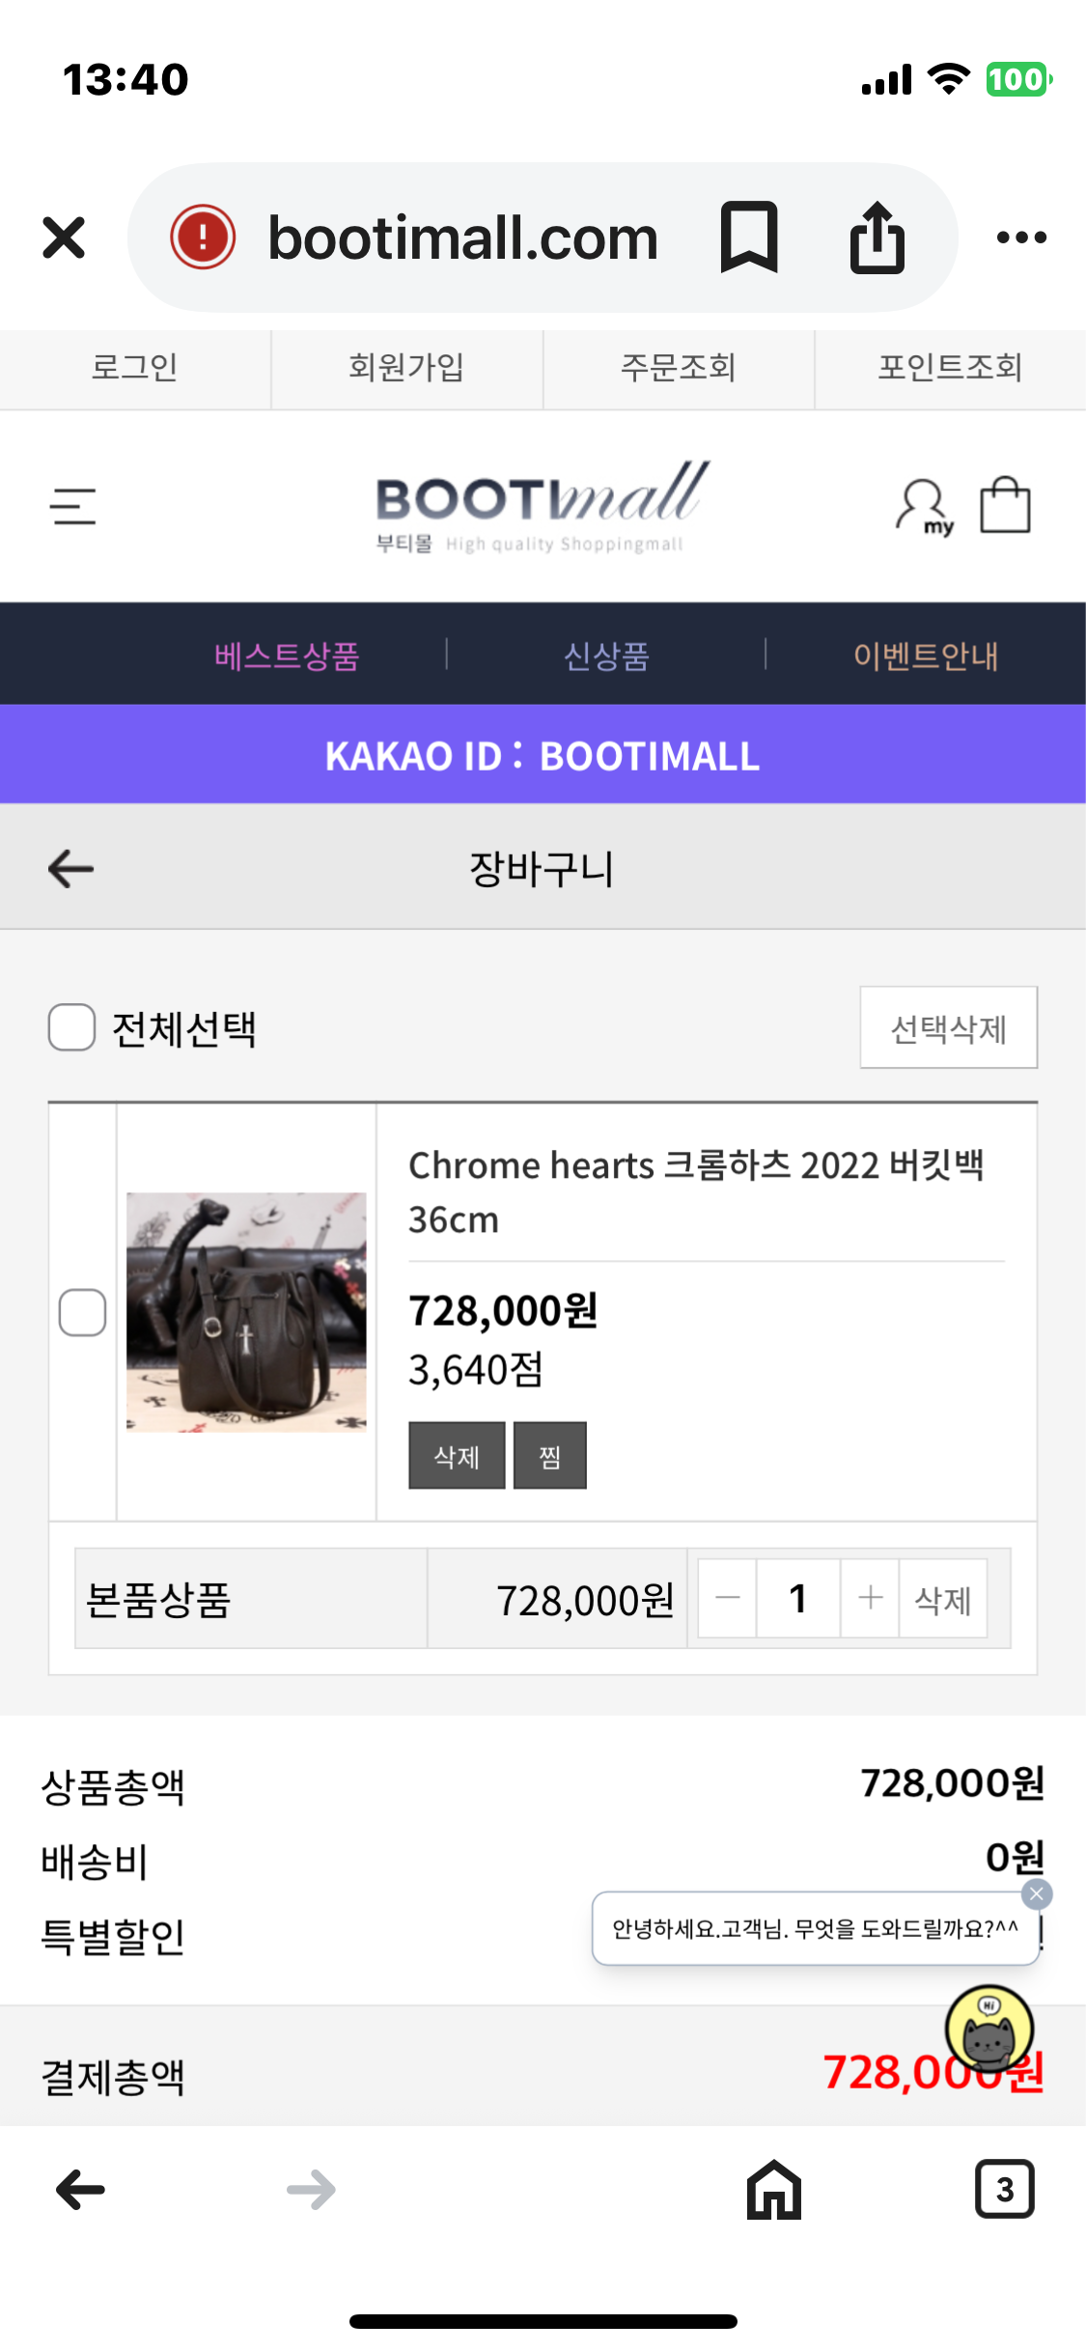This screenshot has height=2352, width=1086.
Task: Check the 전체선택 checkbox
Action: [x=72, y=1027]
